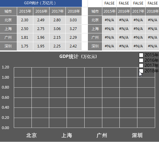Select the 2016年 header in right table
Image resolution: width=159 pixels, height=142 pixels.
[124, 11]
